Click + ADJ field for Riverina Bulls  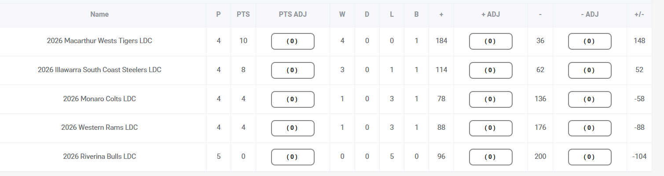[491, 157]
